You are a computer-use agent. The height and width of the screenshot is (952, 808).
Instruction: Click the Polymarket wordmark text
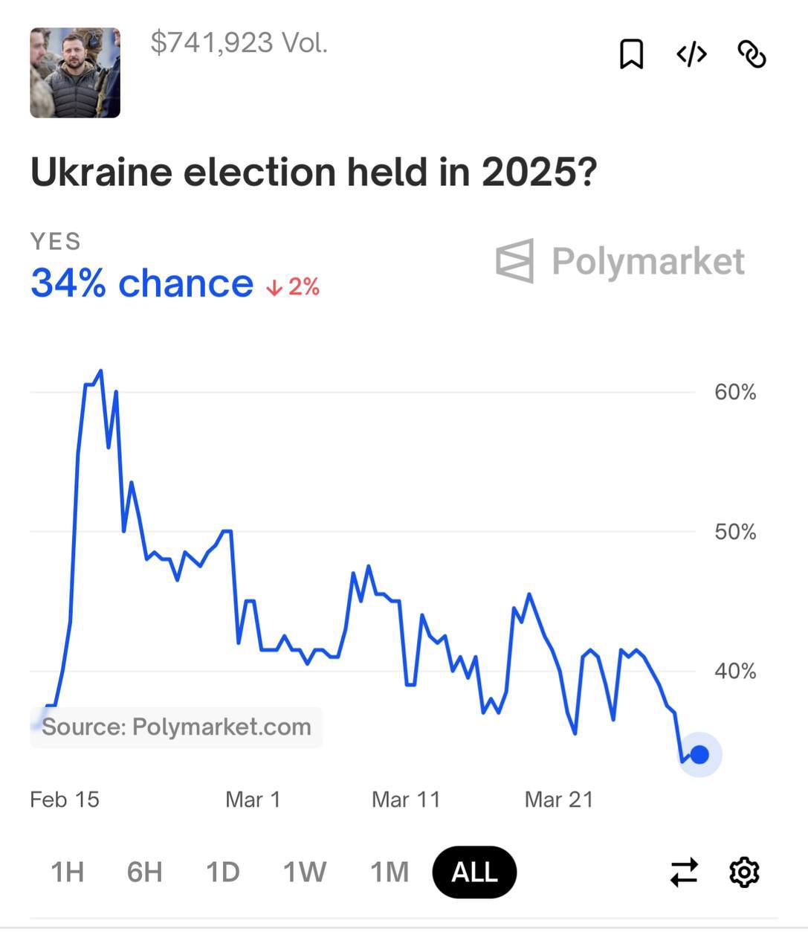tap(648, 261)
